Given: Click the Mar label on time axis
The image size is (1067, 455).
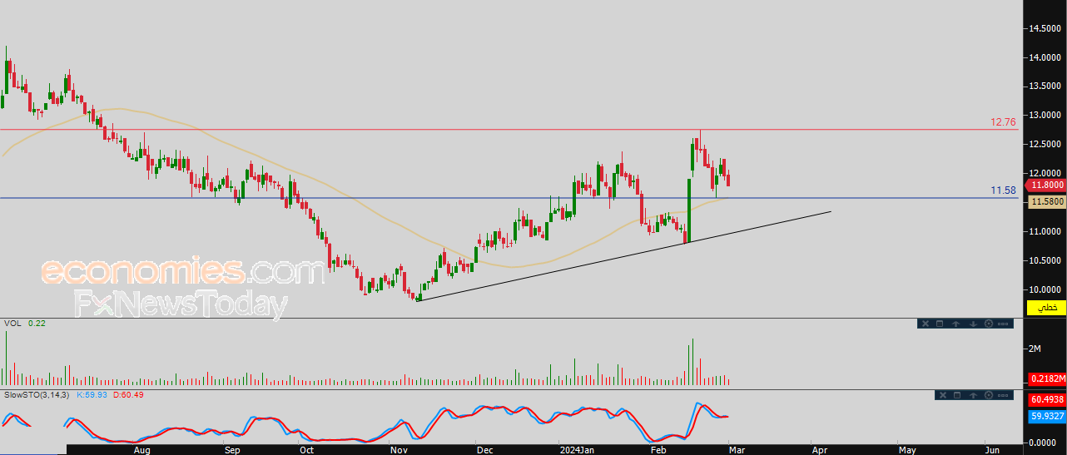Looking at the screenshot, I should [737, 450].
